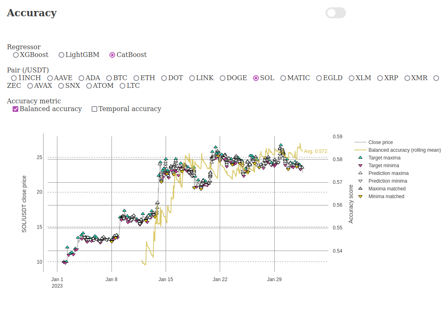Choose the LTC pair option
Viewport: 448px width, 323px height.
122,86
